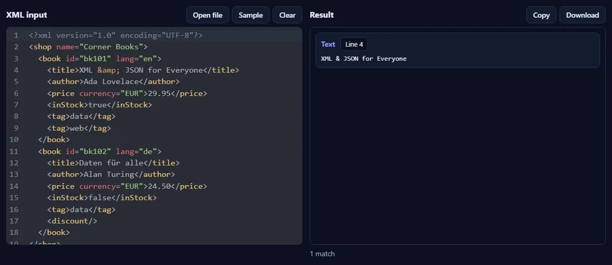Click the closing book tag on line 10
612x265 pixels.
[x=54, y=140]
